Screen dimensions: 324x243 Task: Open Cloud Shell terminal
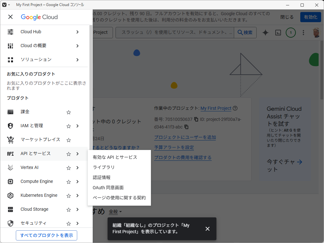pyautogui.click(x=278, y=32)
